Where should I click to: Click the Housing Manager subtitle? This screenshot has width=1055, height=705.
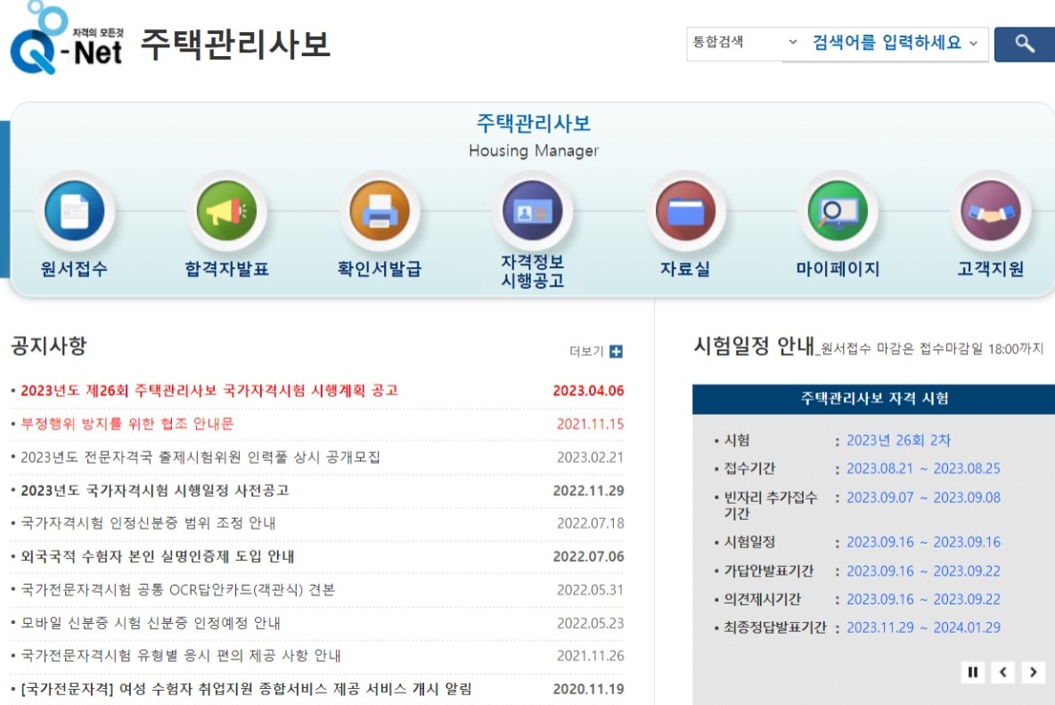point(534,150)
